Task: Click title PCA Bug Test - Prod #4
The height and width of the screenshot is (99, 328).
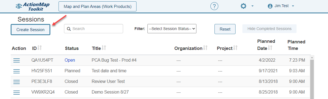Action: 114,60
